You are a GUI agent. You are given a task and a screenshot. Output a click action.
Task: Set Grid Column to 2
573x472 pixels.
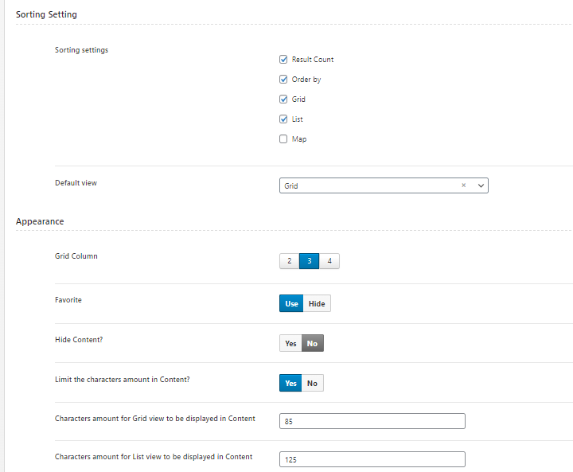[290, 261]
